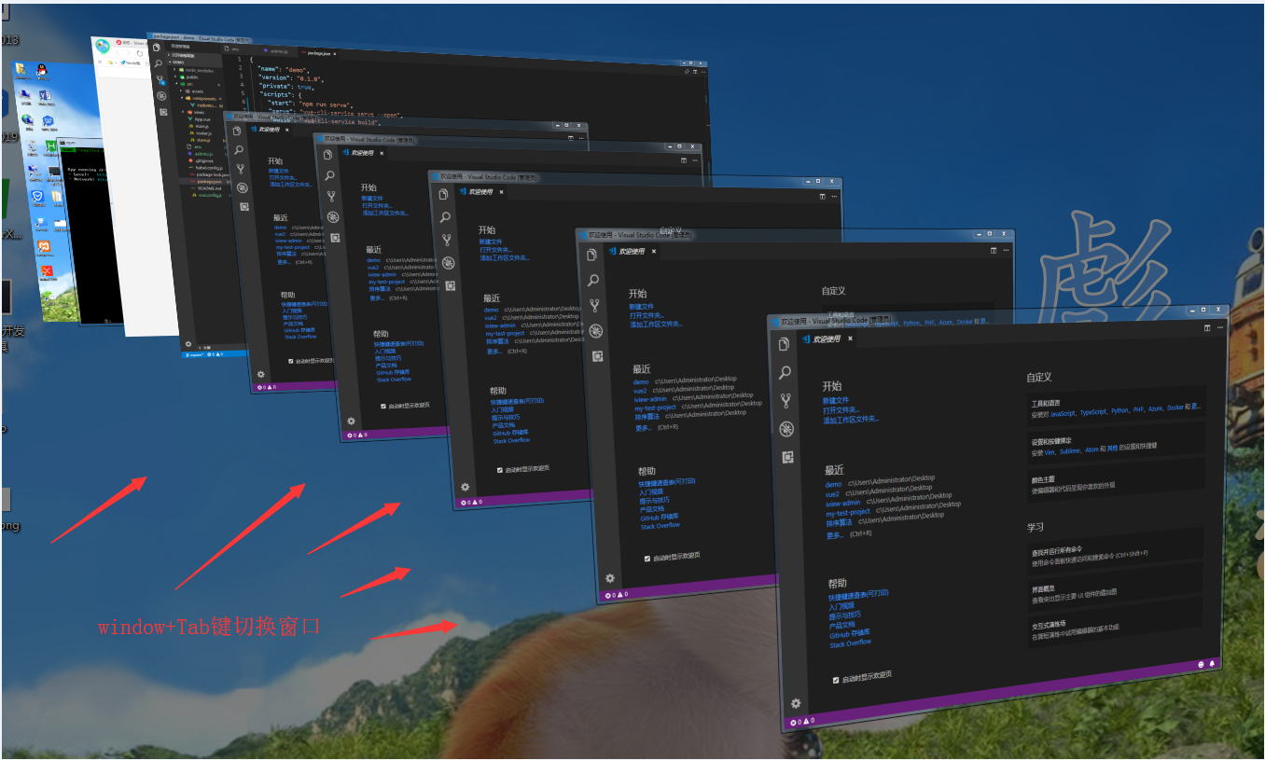Screen dimensions: 1265x760
Task: Open Search in the third VS Code window
Action: (x=445, y=216)
